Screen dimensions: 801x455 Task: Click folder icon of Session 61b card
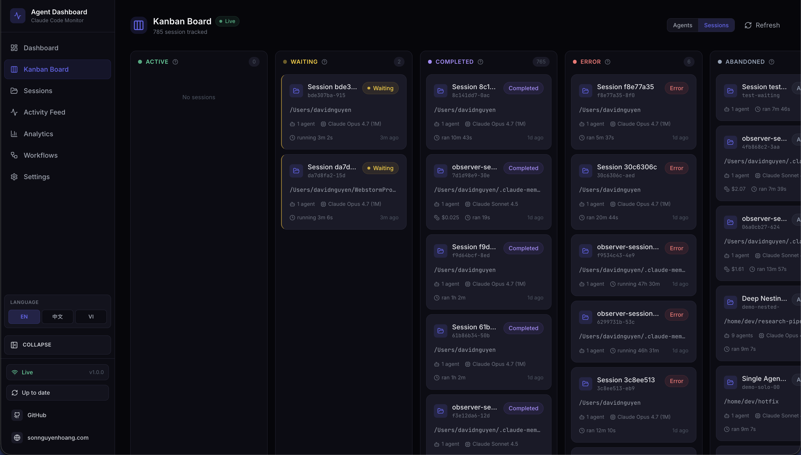coord(440,331)
